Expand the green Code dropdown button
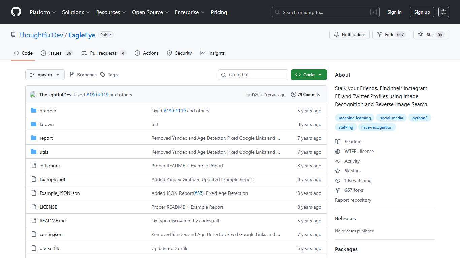460x258 pixels. [x=308, y=75]
